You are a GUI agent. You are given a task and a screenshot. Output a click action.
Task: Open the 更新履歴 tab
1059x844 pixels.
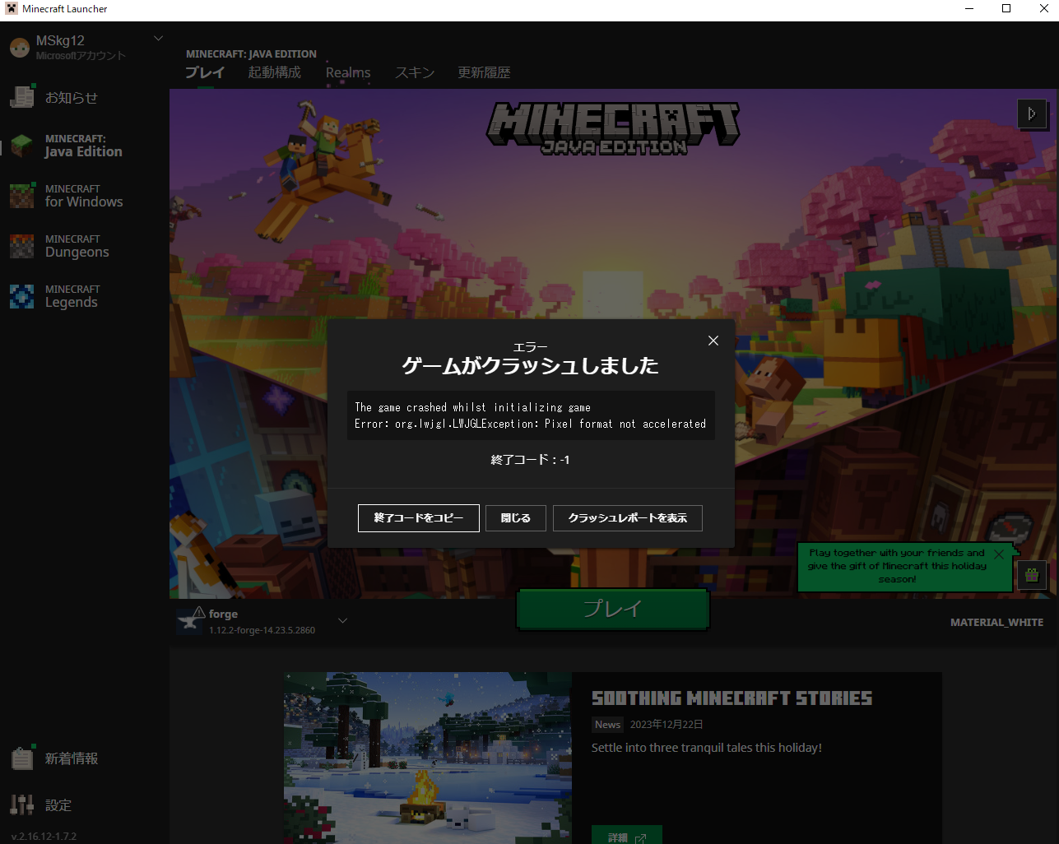pos(484,72)
